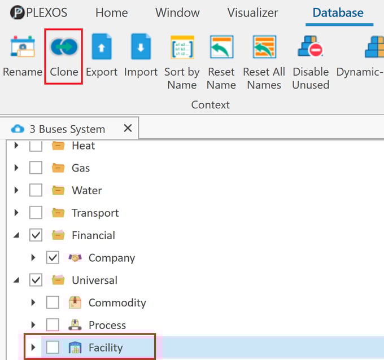Open the Window ribbon tab
The image size is (384, 360).
(177, 13)
